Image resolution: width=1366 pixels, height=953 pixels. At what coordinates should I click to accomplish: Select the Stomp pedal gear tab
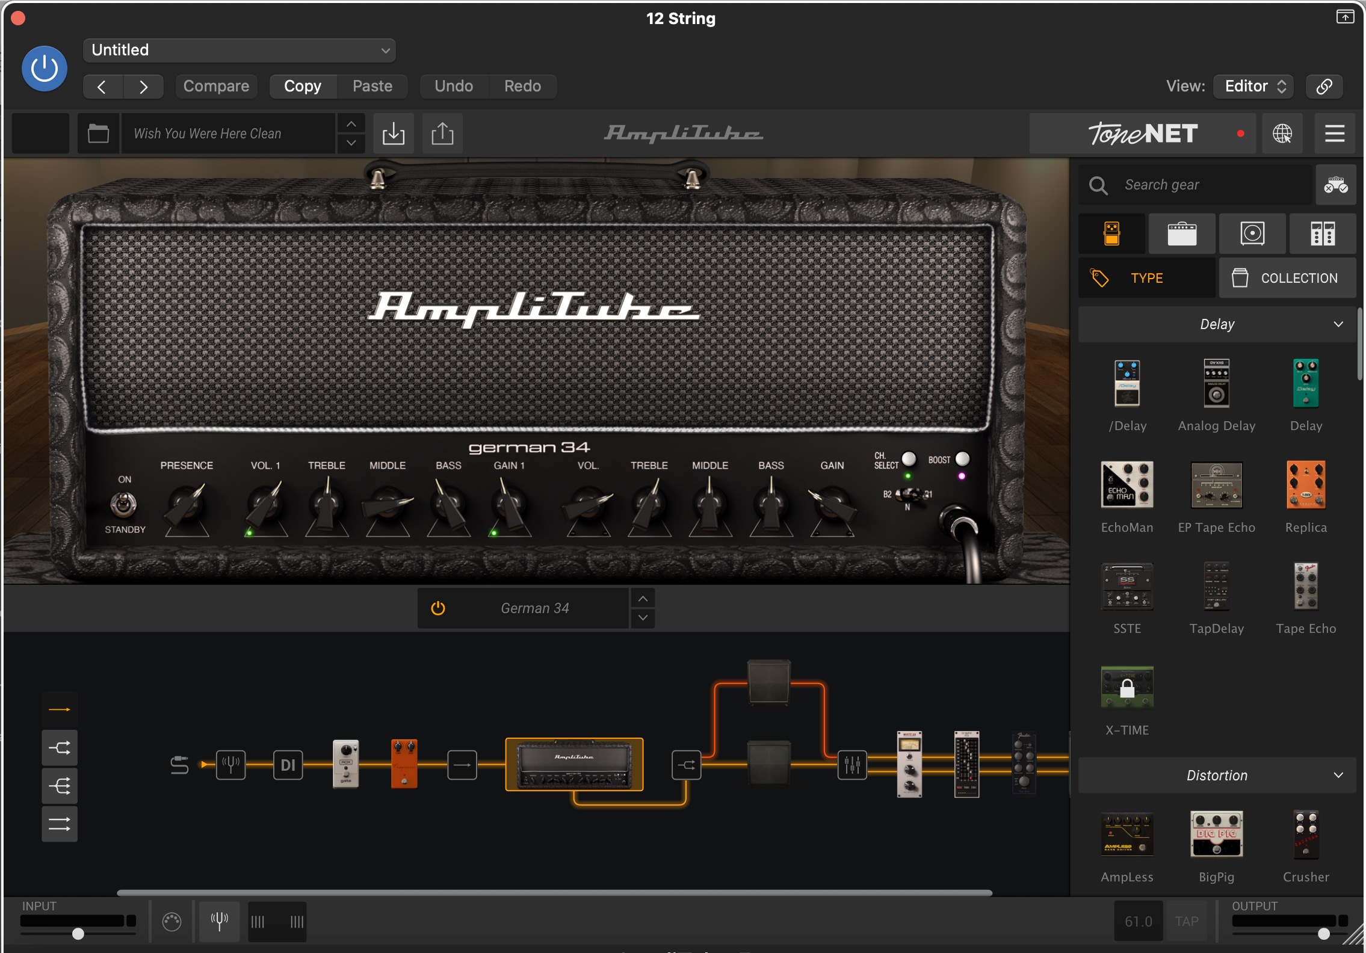click(x=1112, y=233)
